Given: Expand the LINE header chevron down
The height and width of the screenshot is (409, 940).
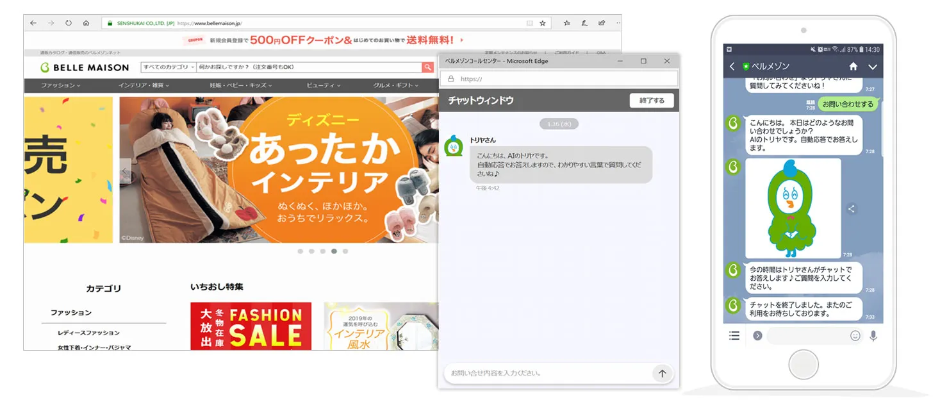Looking at the screenshot, I should coord(873,67).
